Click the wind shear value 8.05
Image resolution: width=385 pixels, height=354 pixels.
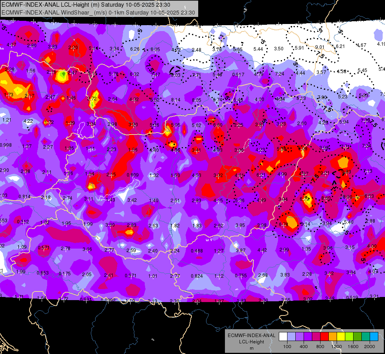pos(197,100)
